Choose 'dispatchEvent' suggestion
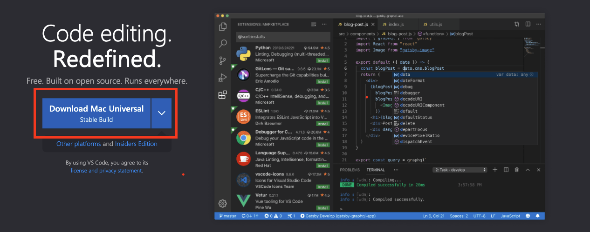The image size is (590, 232). coord(466,141)
